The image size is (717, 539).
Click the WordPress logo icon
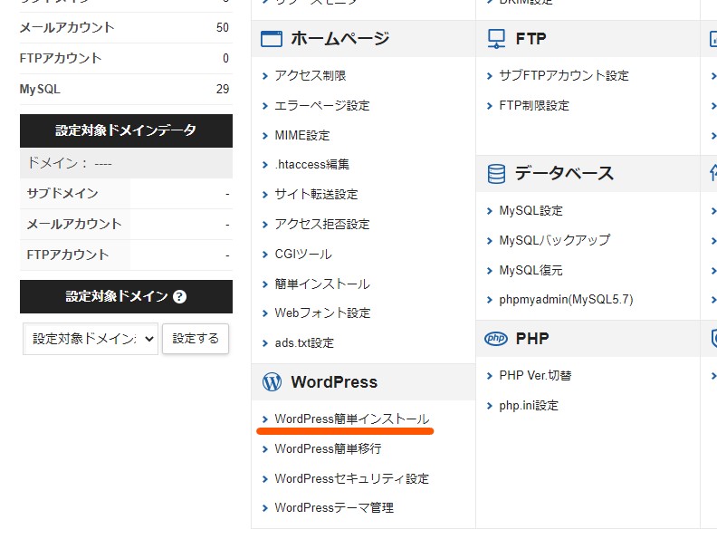[x=272, y=382]
